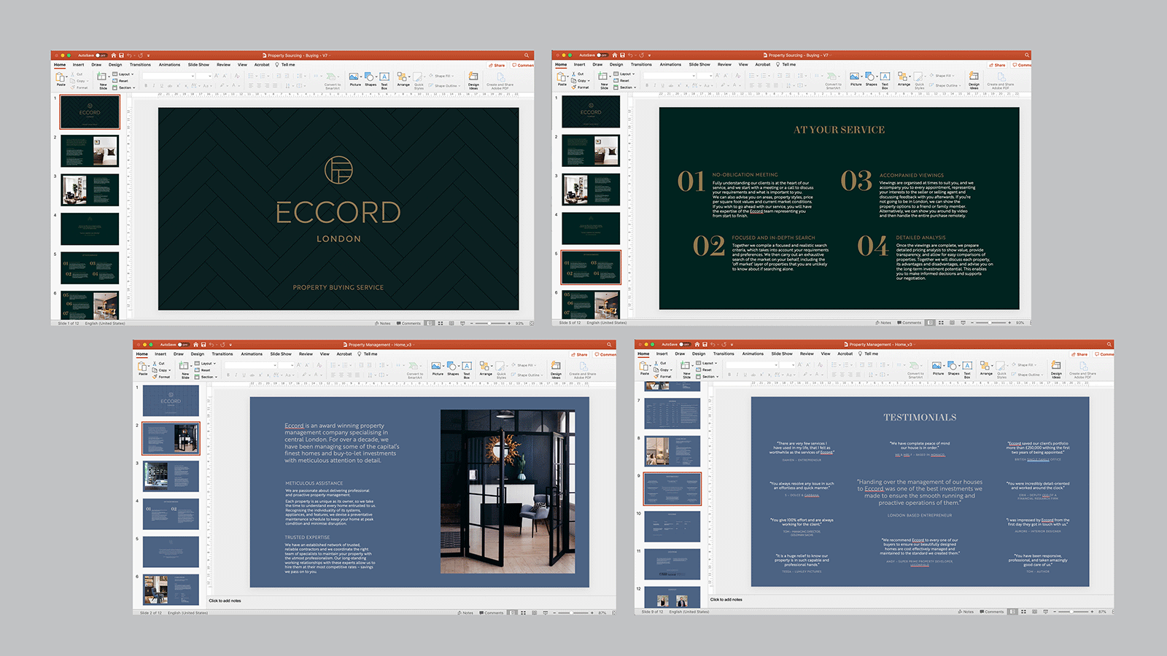Image resolution: width=1167 pixels, height=656 pixels.
Task: Open the Layout dropdown in the Testimonials window
Action: pos(707,362)
